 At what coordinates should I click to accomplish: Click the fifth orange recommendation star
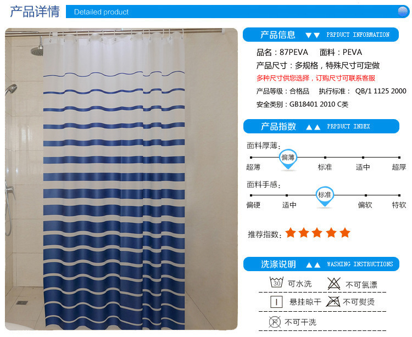(345, 233)
